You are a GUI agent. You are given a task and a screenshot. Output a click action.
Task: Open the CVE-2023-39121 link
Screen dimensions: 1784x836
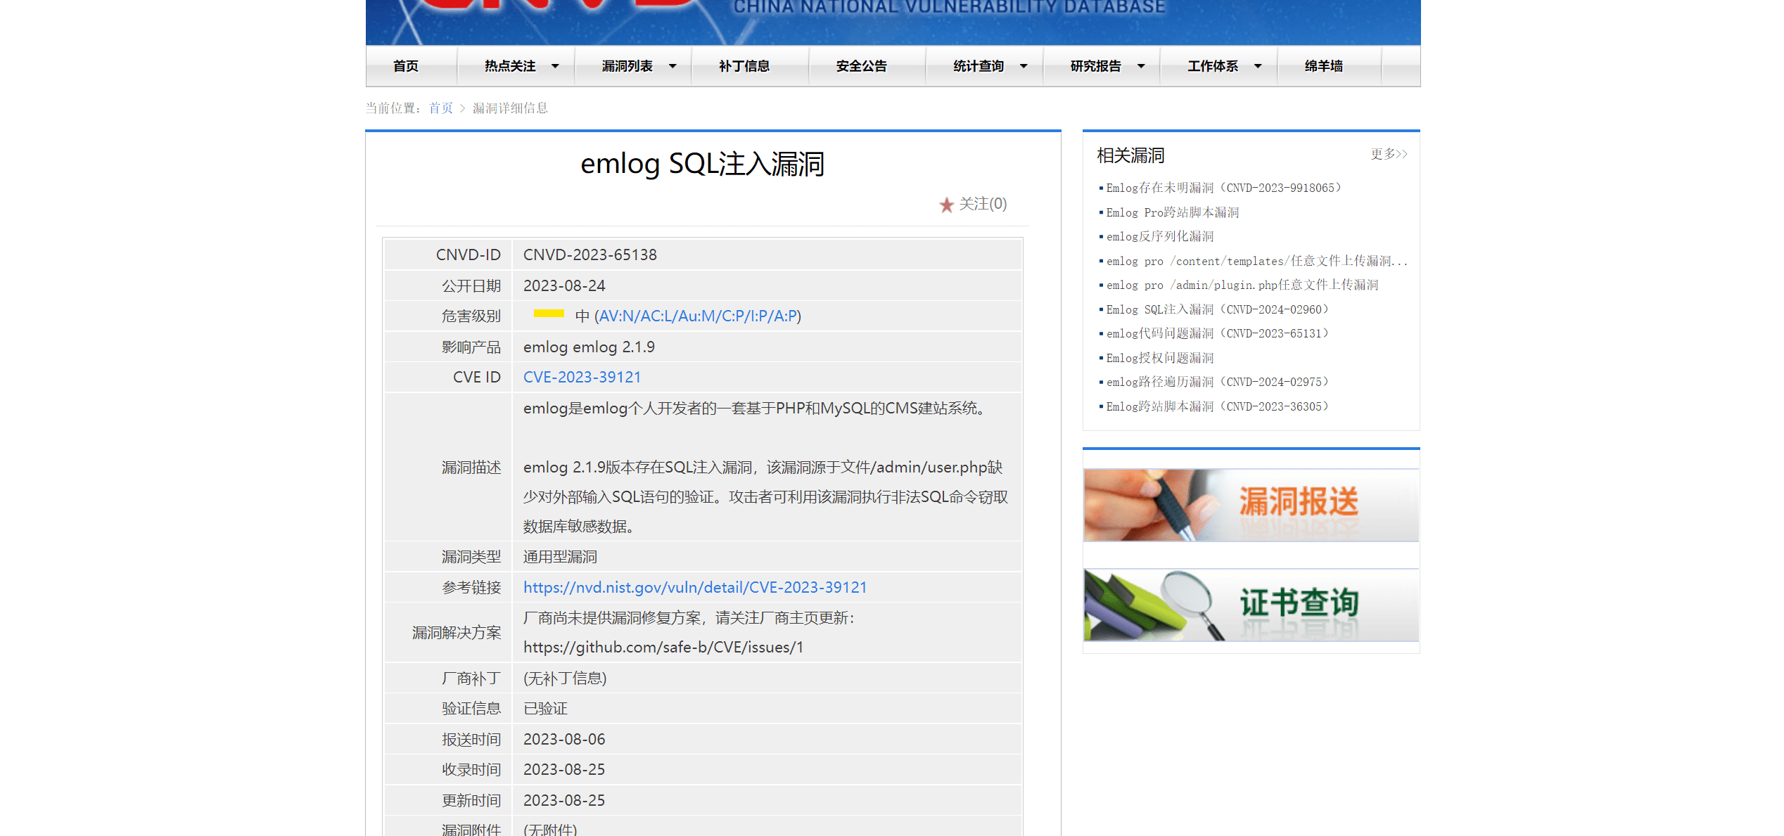(582, 377)
